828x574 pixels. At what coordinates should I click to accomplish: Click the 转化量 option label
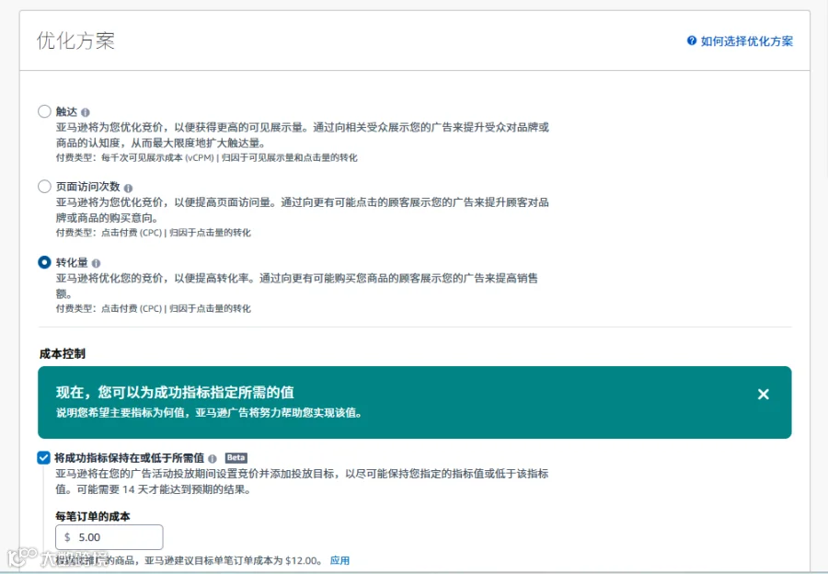point(72,262)
